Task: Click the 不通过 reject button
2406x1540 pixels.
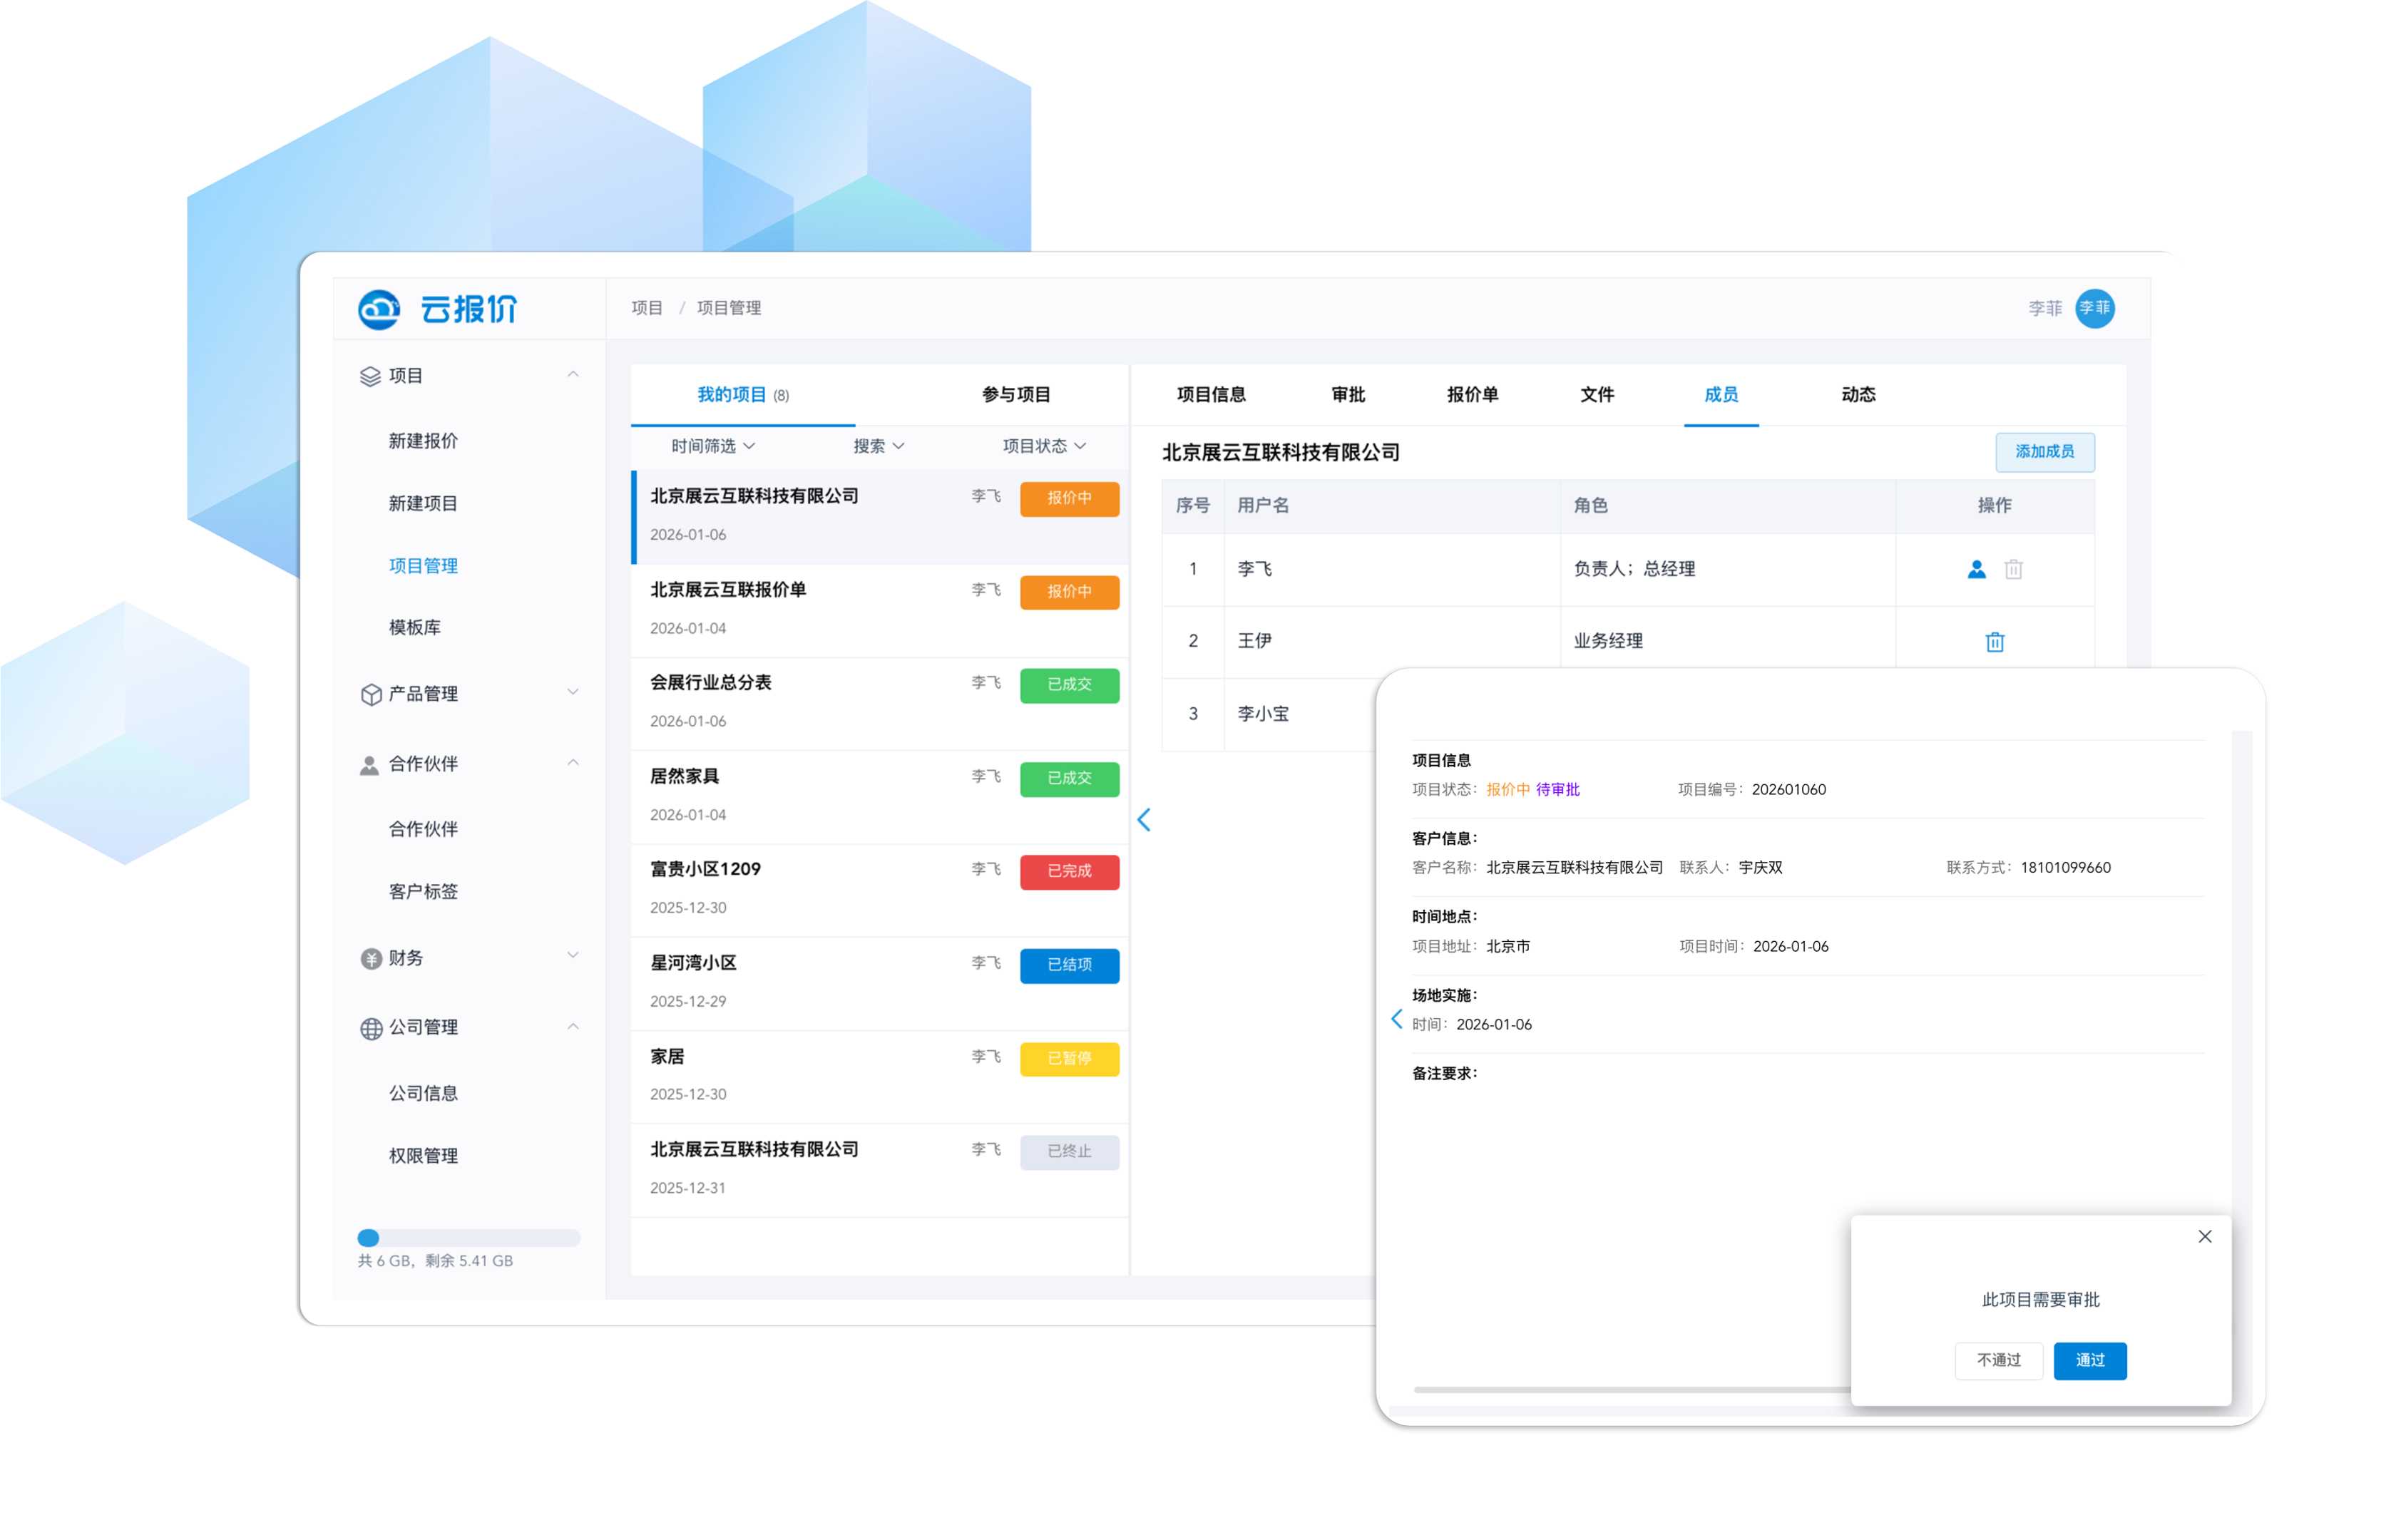Action: 1998,1360
